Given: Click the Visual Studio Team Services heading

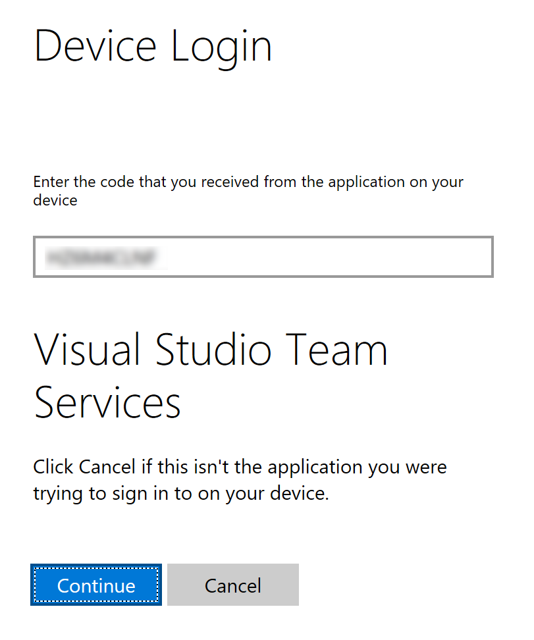Looking at the screenshot, I should pos(211,375).
